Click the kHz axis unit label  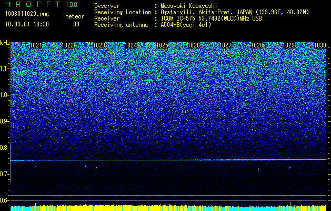coord(5,43)
